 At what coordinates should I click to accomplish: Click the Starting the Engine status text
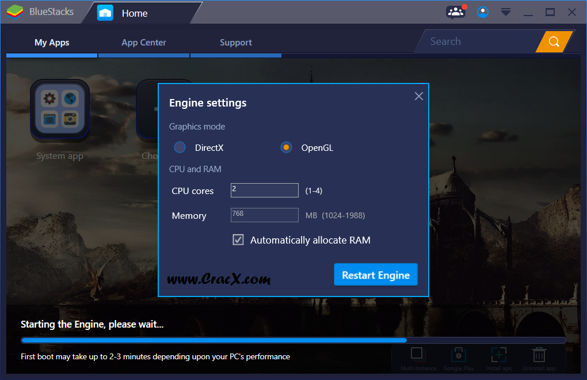pyautogui.click(x=92, y=324)
